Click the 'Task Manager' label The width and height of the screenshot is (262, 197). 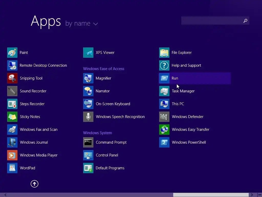(183, 91)
